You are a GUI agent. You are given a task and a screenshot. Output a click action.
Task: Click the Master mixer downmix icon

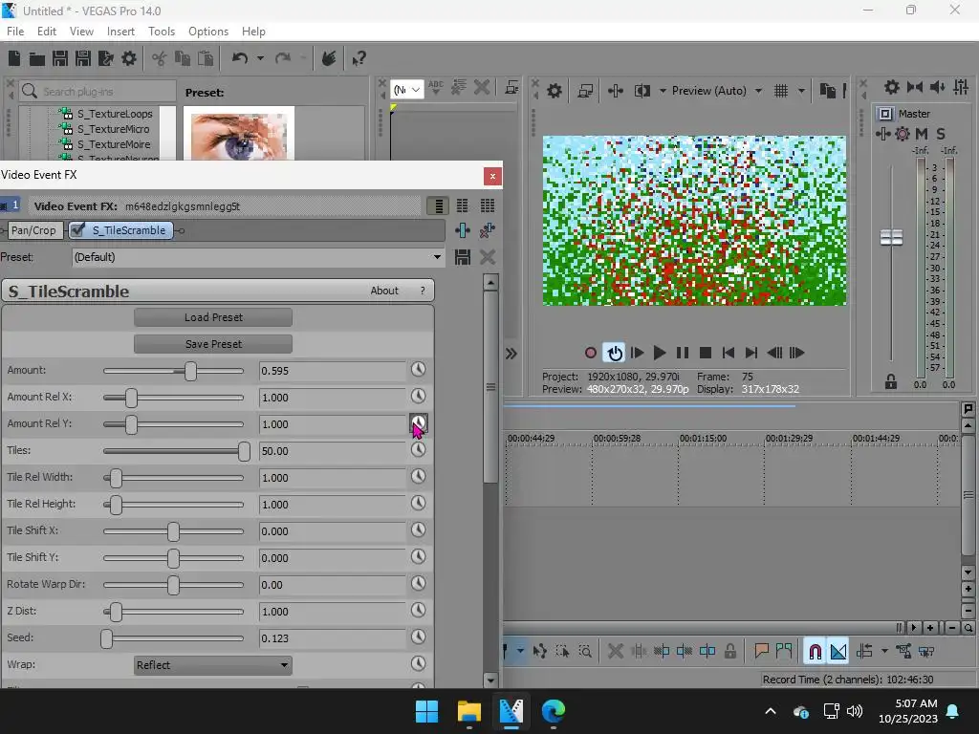915,87
